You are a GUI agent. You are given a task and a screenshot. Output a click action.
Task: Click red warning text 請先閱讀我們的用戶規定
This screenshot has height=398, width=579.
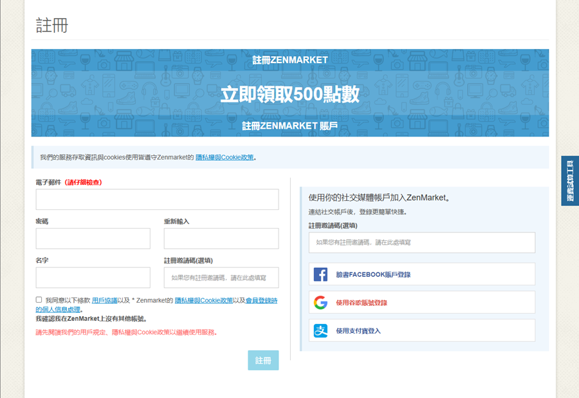click(x=126, y=332)
